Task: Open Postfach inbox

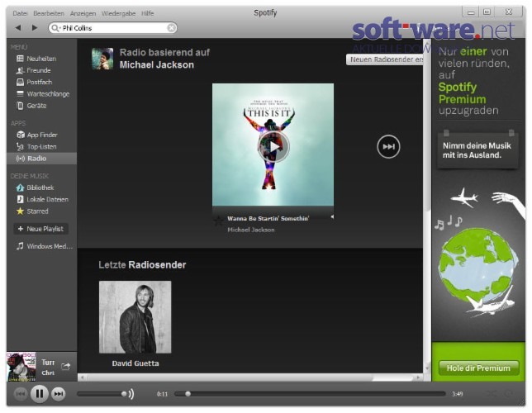Action: 34,82
